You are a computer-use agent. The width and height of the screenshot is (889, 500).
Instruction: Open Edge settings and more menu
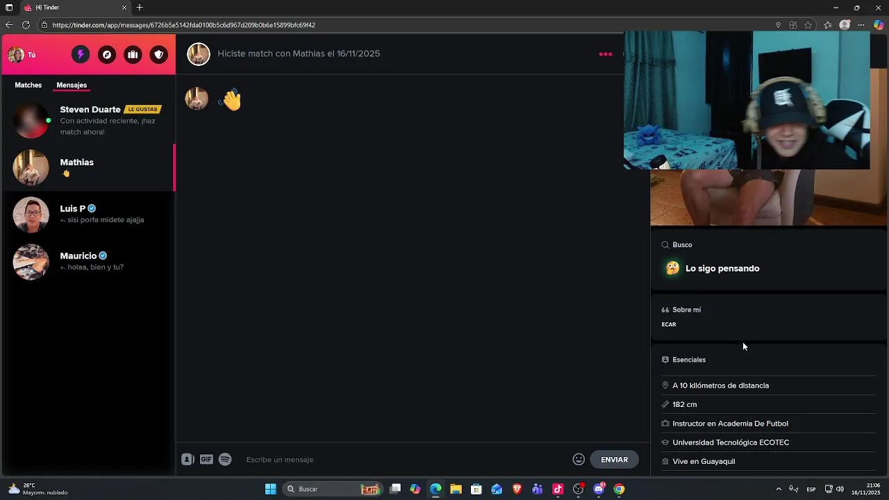(x=861, y=25)
